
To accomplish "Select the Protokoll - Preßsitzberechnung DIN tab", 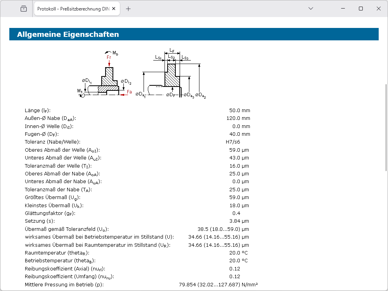I will coord(73,9).
